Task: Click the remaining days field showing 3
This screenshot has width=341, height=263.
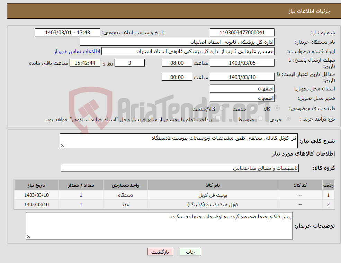Action: click(129, 63)
